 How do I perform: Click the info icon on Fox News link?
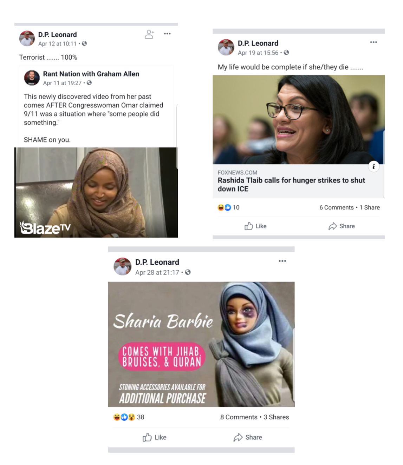click(373, 166)
